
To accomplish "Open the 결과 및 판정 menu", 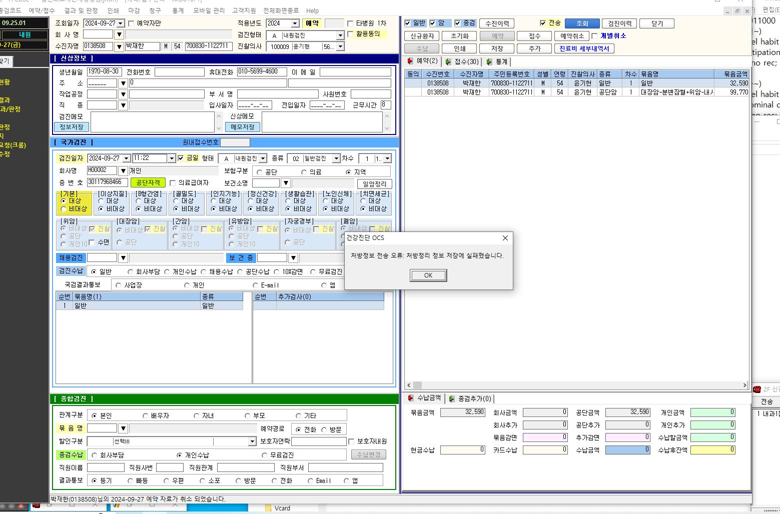I will click(x=81, y=10).
